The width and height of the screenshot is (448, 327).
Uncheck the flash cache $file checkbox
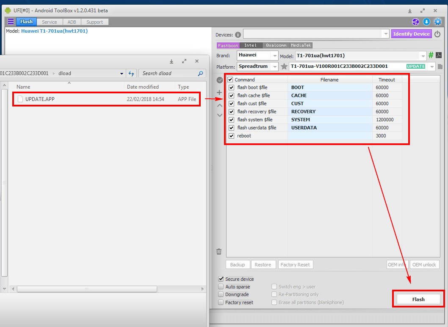pyautogui.click(x=232, y=95)
